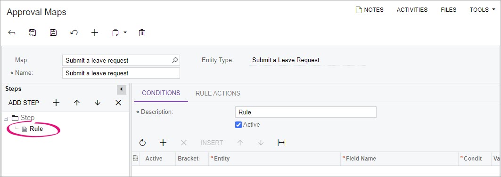Screen dimensions: 501x177
Task: Click the back arrow icon in toolbar
Action: pos(11,32)
